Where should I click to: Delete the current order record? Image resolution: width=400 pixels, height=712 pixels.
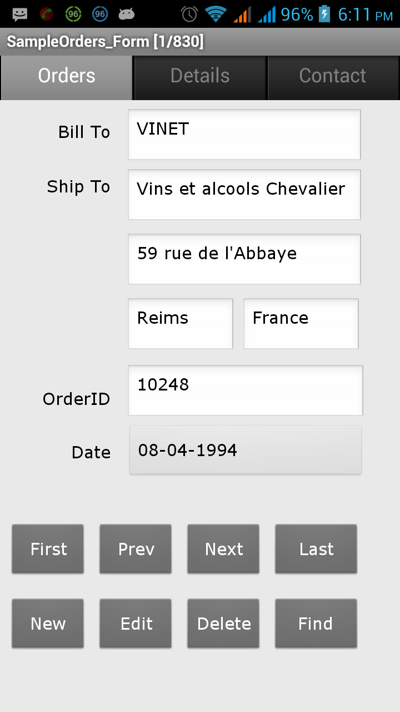click(223, 624)
